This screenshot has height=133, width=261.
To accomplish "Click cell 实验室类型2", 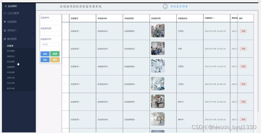I will (130, 49).
